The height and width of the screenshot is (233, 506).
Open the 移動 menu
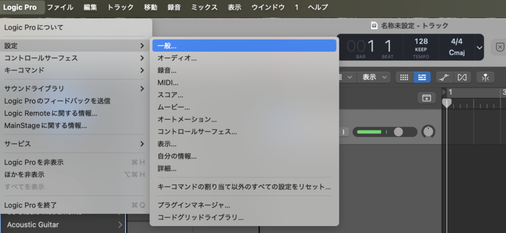[x=151, y=7]
